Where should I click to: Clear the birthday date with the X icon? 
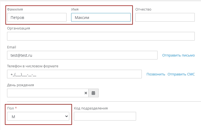coord(86,93)
